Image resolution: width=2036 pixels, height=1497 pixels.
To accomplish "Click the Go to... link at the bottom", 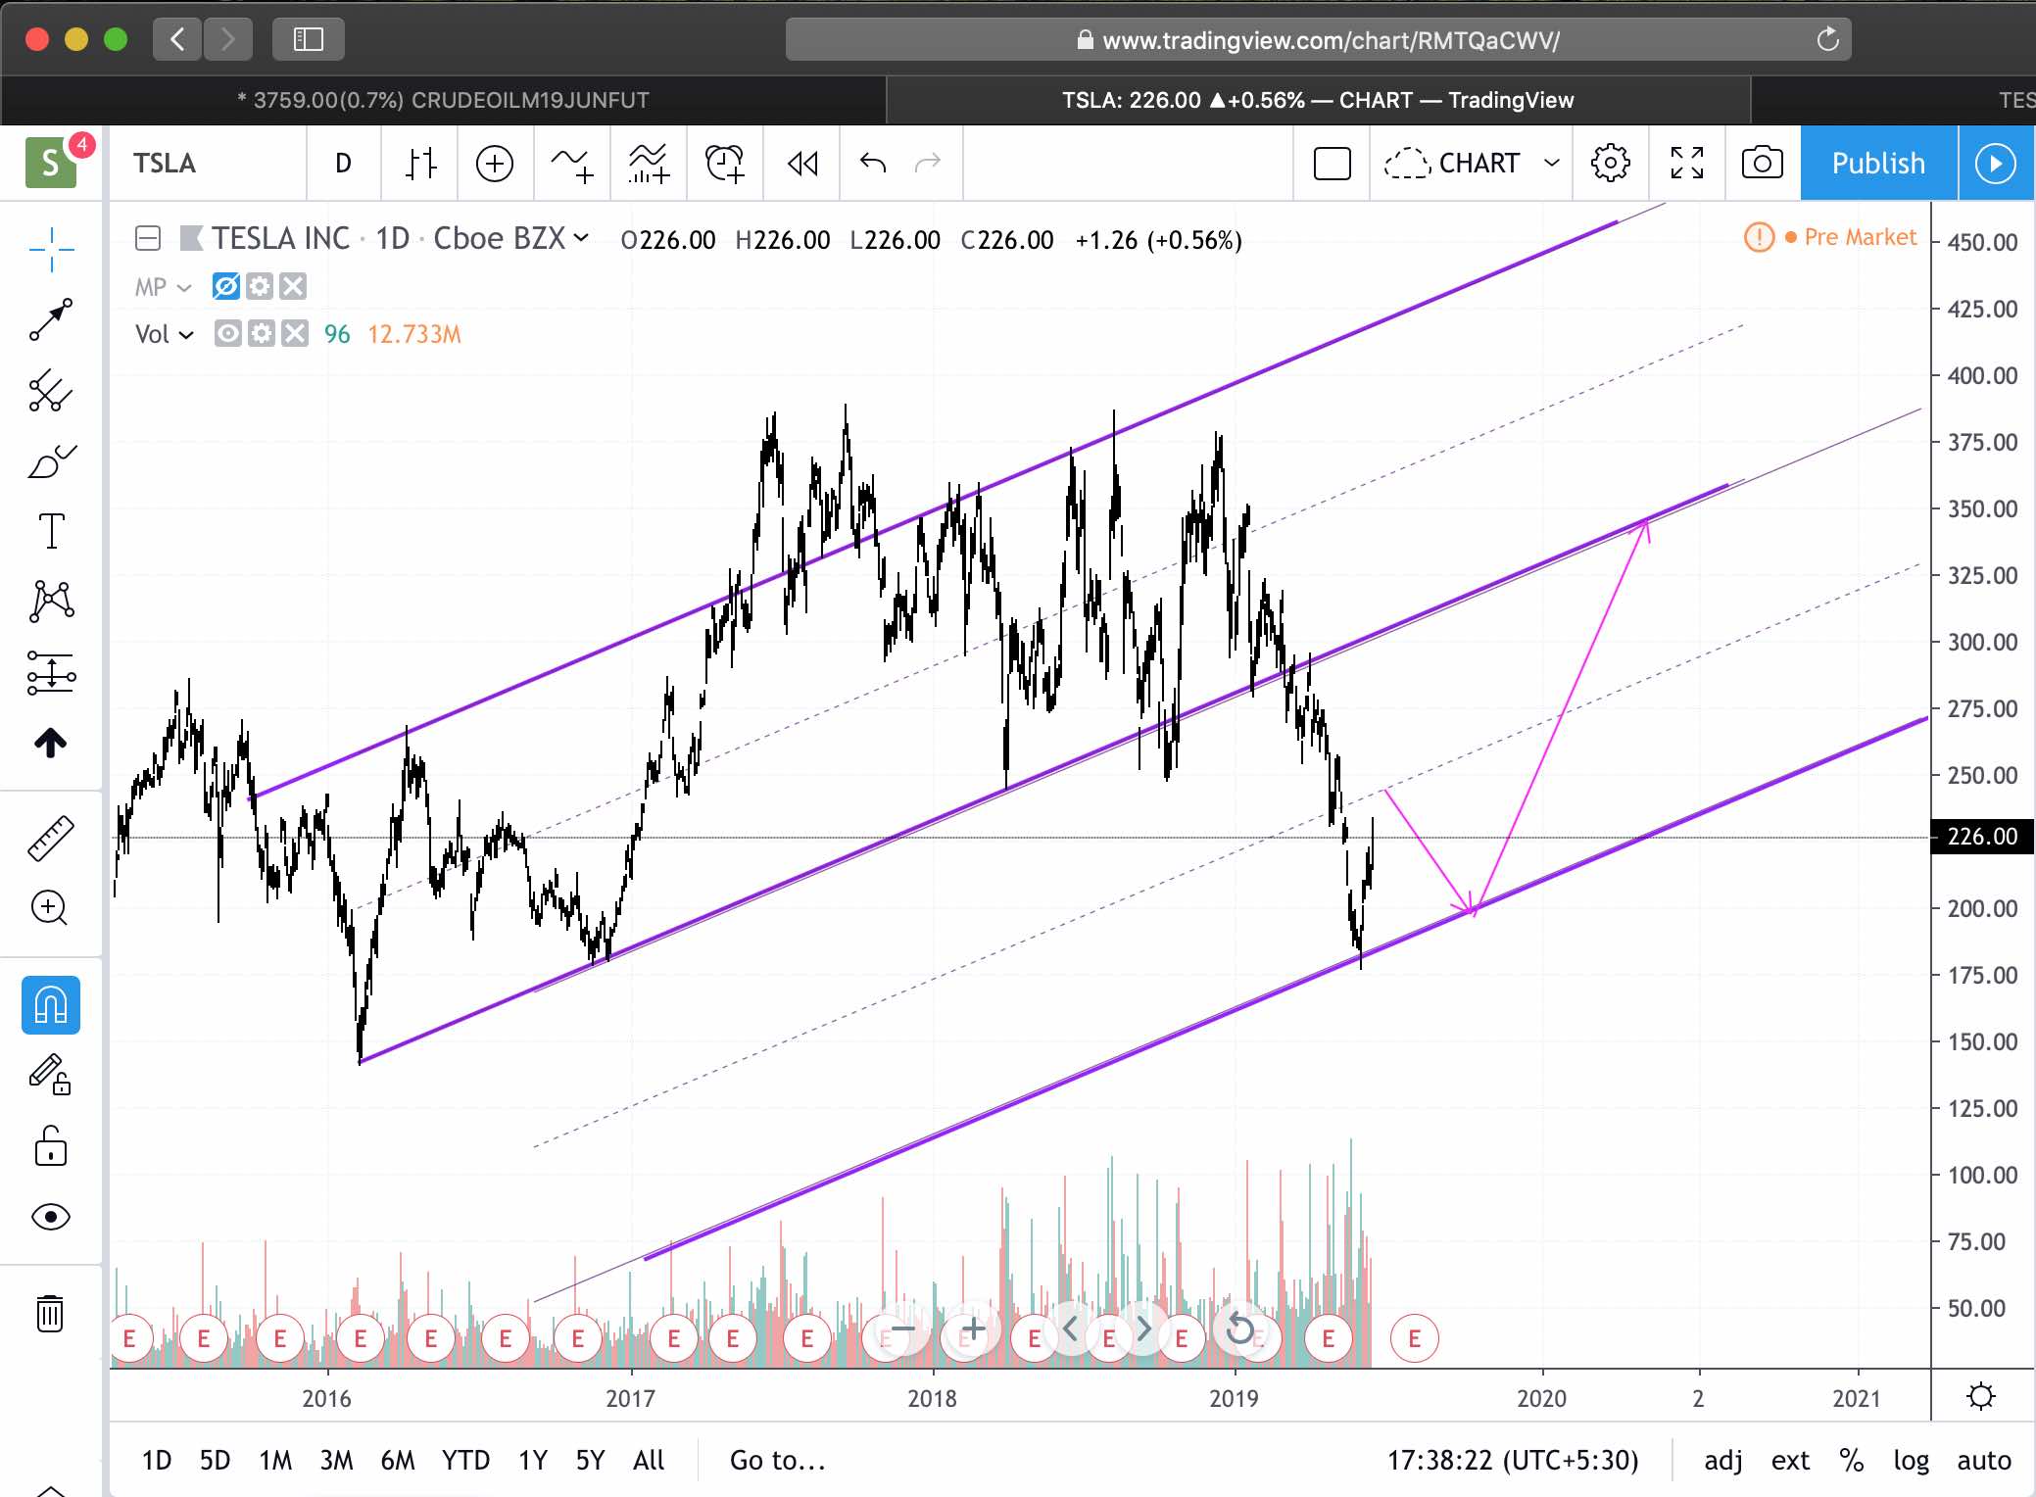I will (774, 1460).
